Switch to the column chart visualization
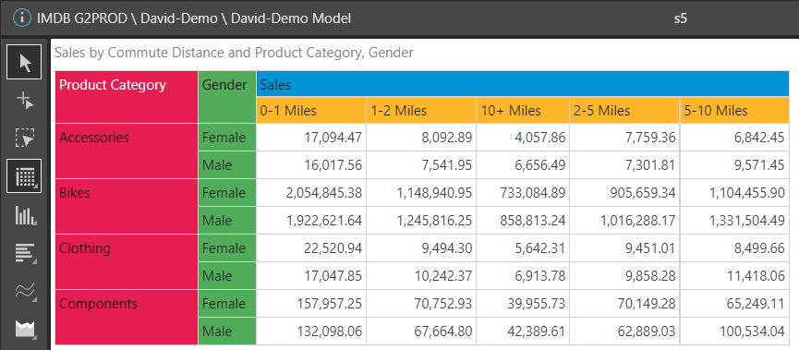The width and height of the screenshot is (799, 350). pyautogui.click(x=24, y=215)
